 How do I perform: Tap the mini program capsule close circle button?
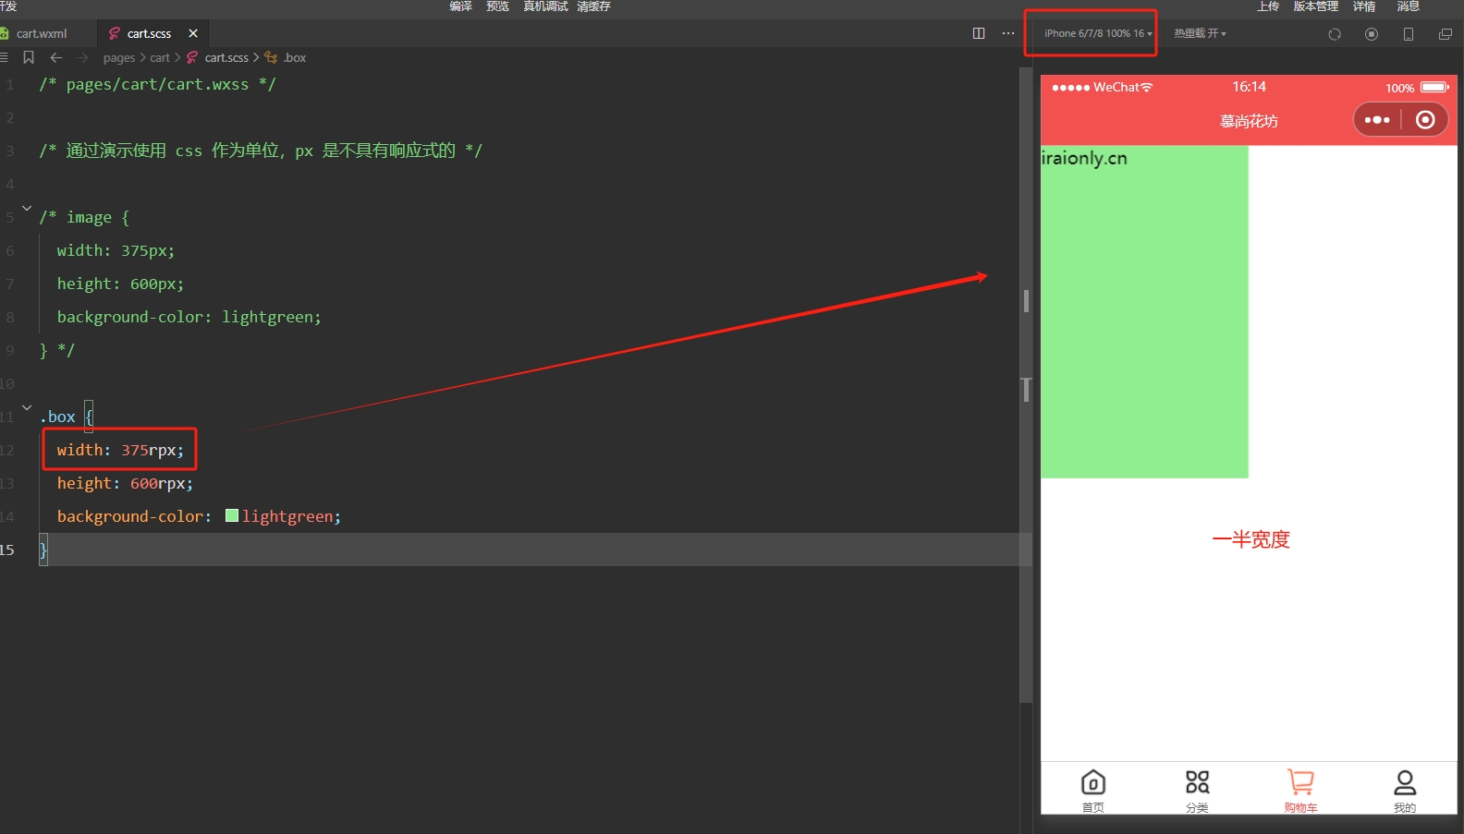point(1425,120)
